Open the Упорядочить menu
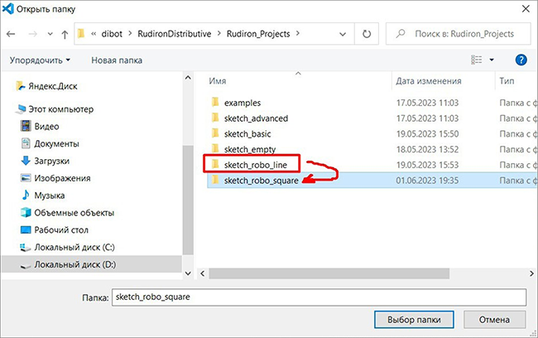The width and height of the screenshot is (538, 338). (x=40, y=60)
